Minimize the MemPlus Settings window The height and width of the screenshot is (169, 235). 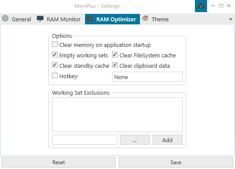[213, 6]
